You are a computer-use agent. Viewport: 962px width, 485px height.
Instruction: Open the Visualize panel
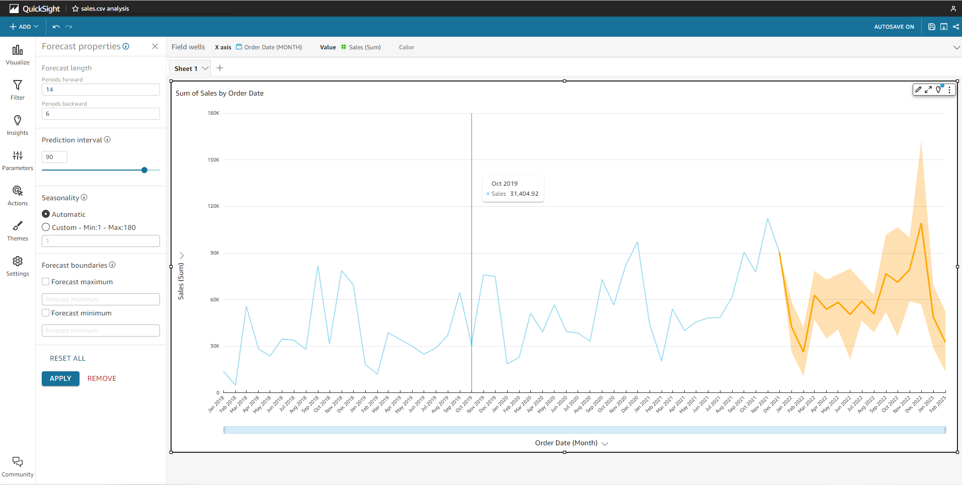pos(18,55)
